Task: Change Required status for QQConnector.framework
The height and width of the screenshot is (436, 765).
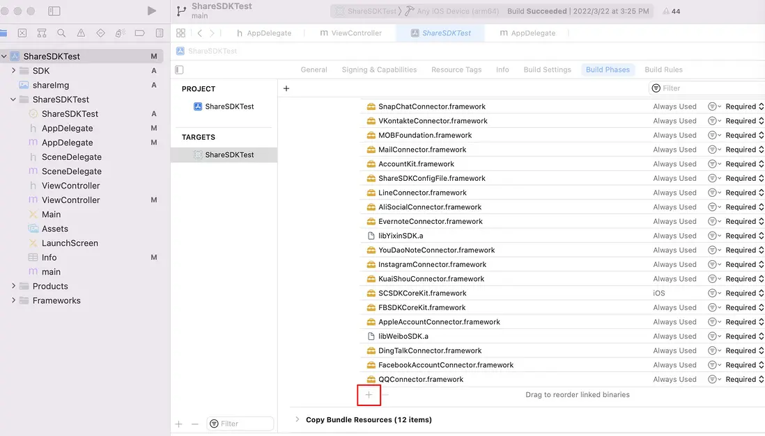Action: (745, 380)
